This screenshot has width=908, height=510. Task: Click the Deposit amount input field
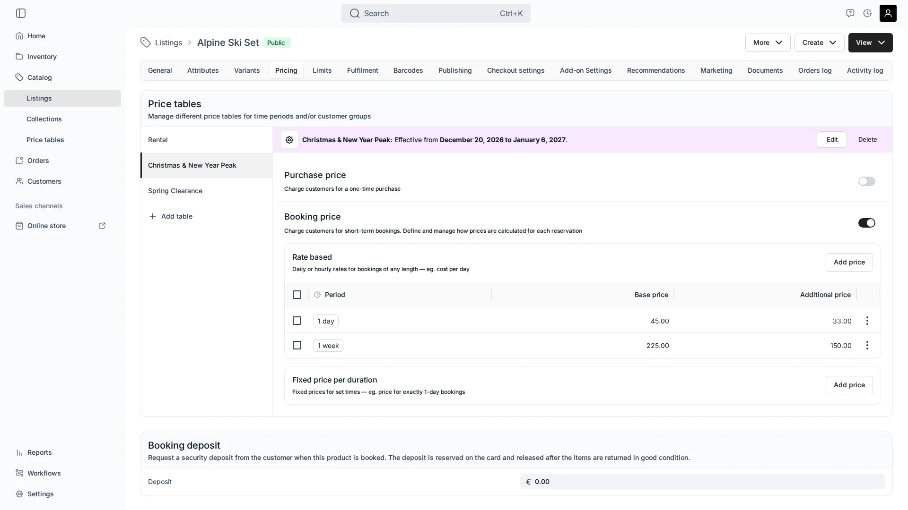[702, 482]
